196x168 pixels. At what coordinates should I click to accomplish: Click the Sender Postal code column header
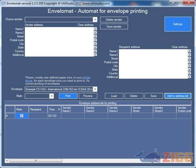(184, 110)
